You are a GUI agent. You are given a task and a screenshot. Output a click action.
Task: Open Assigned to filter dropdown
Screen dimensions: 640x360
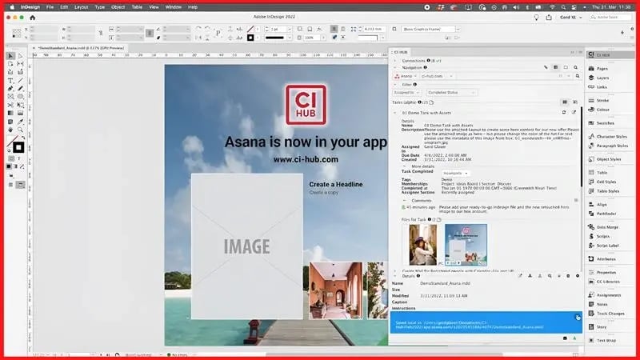pyautogui.click(x=406, y=93)
